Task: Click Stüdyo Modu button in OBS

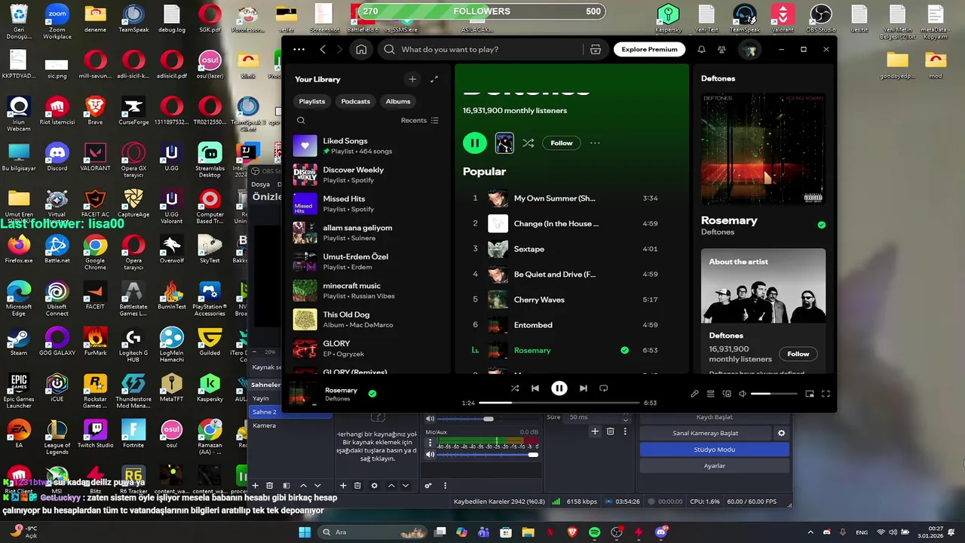Action: point(715,449)
